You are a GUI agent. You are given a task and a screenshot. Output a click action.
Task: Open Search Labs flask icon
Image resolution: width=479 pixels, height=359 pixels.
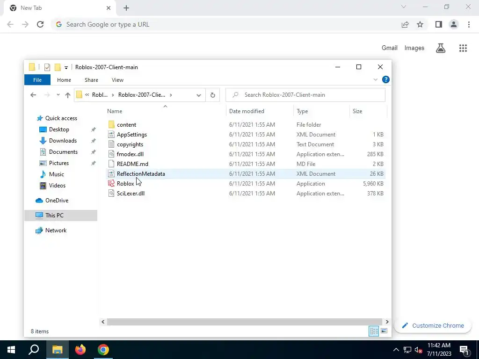tap(441, 48)
